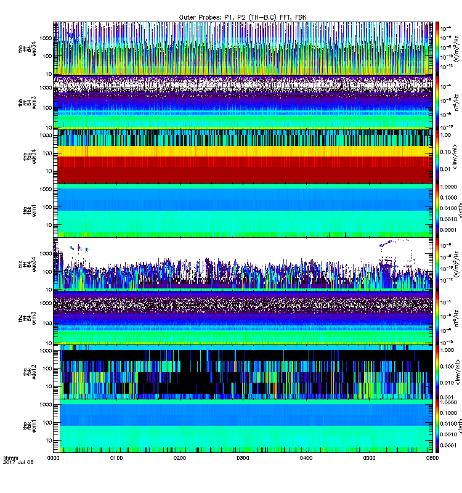Image resolution: width=462 pixels, height=493 pixels.
Task: Click the 1000 frequency tick of thb eac34 panel
Action: point(46,38)
